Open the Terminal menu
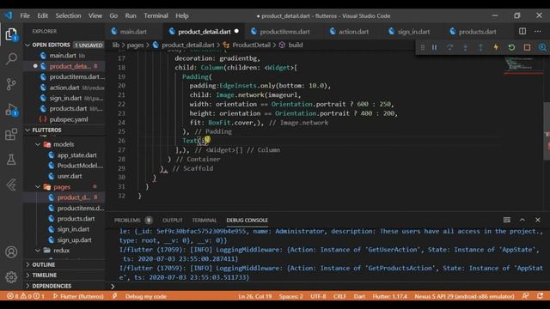The image size is (550, 309). (x=156, y=15)
